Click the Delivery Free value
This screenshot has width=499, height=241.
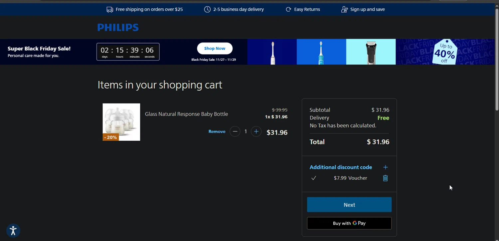click(383, 118)
